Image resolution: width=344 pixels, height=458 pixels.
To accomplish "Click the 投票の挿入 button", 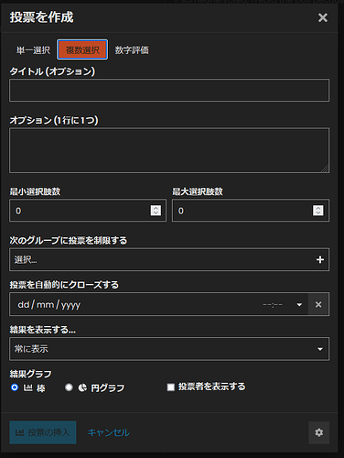I will pyautogui.click(x=43, y=432).
